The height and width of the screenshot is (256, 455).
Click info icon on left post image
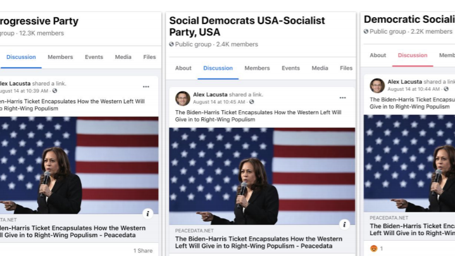[147, 214]
